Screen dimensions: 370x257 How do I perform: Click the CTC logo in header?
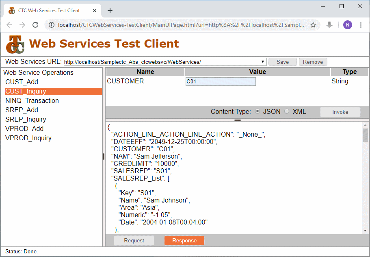click(x=15, y=44)
